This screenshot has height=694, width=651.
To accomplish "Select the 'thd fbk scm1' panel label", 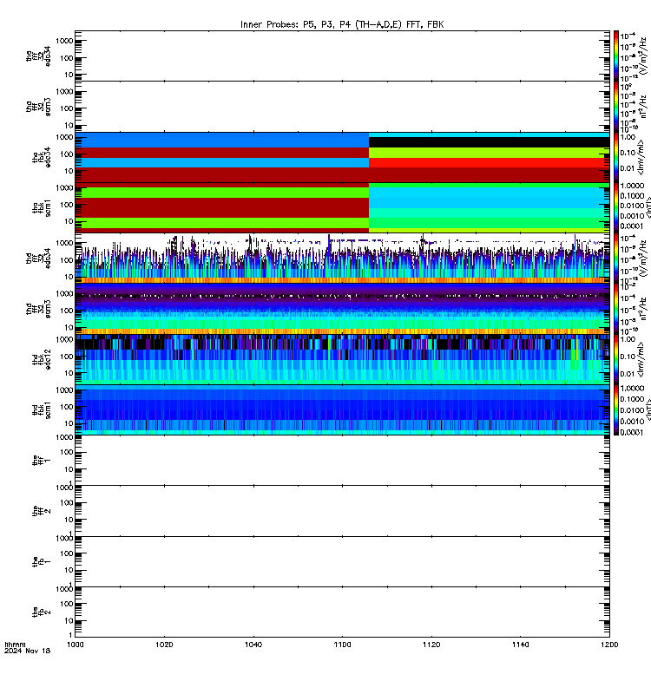I will click(42, 409).
